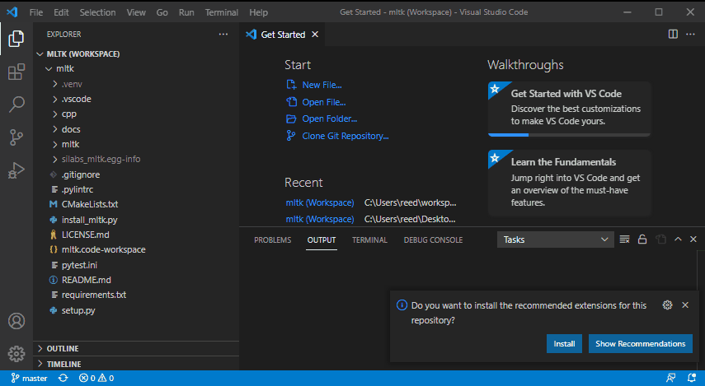Open the Extensions view in activity bar
Viewport: 705px width, 386px height.
tap(16, 72)
